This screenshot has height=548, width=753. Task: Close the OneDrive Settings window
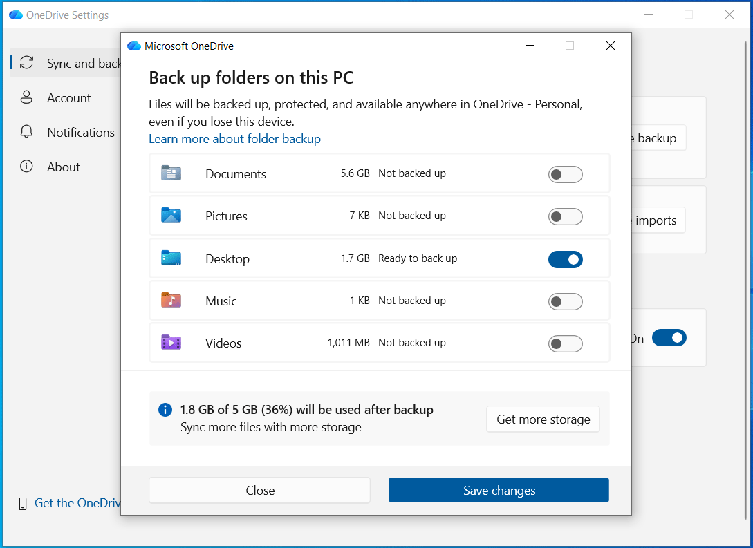tap(729, 15)
